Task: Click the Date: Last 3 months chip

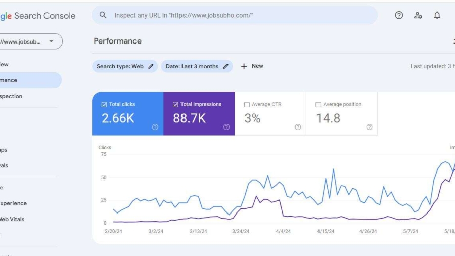Action: pos(197,66)
